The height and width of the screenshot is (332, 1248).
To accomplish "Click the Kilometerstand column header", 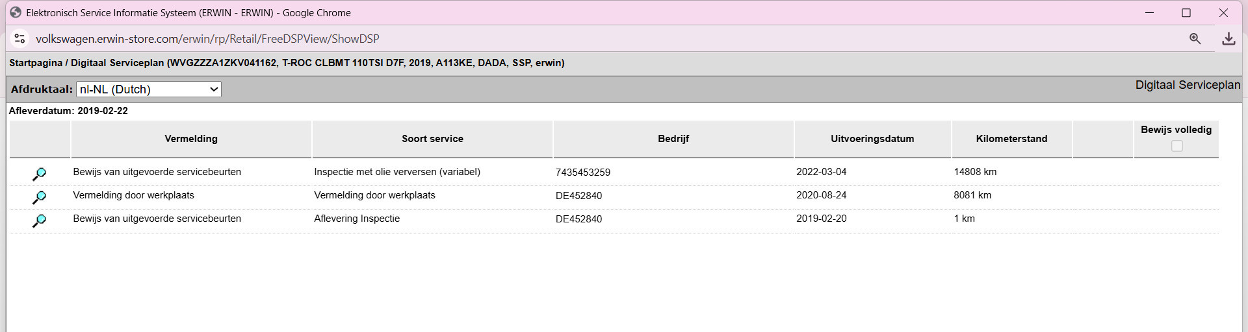I will click(1011, 139).
